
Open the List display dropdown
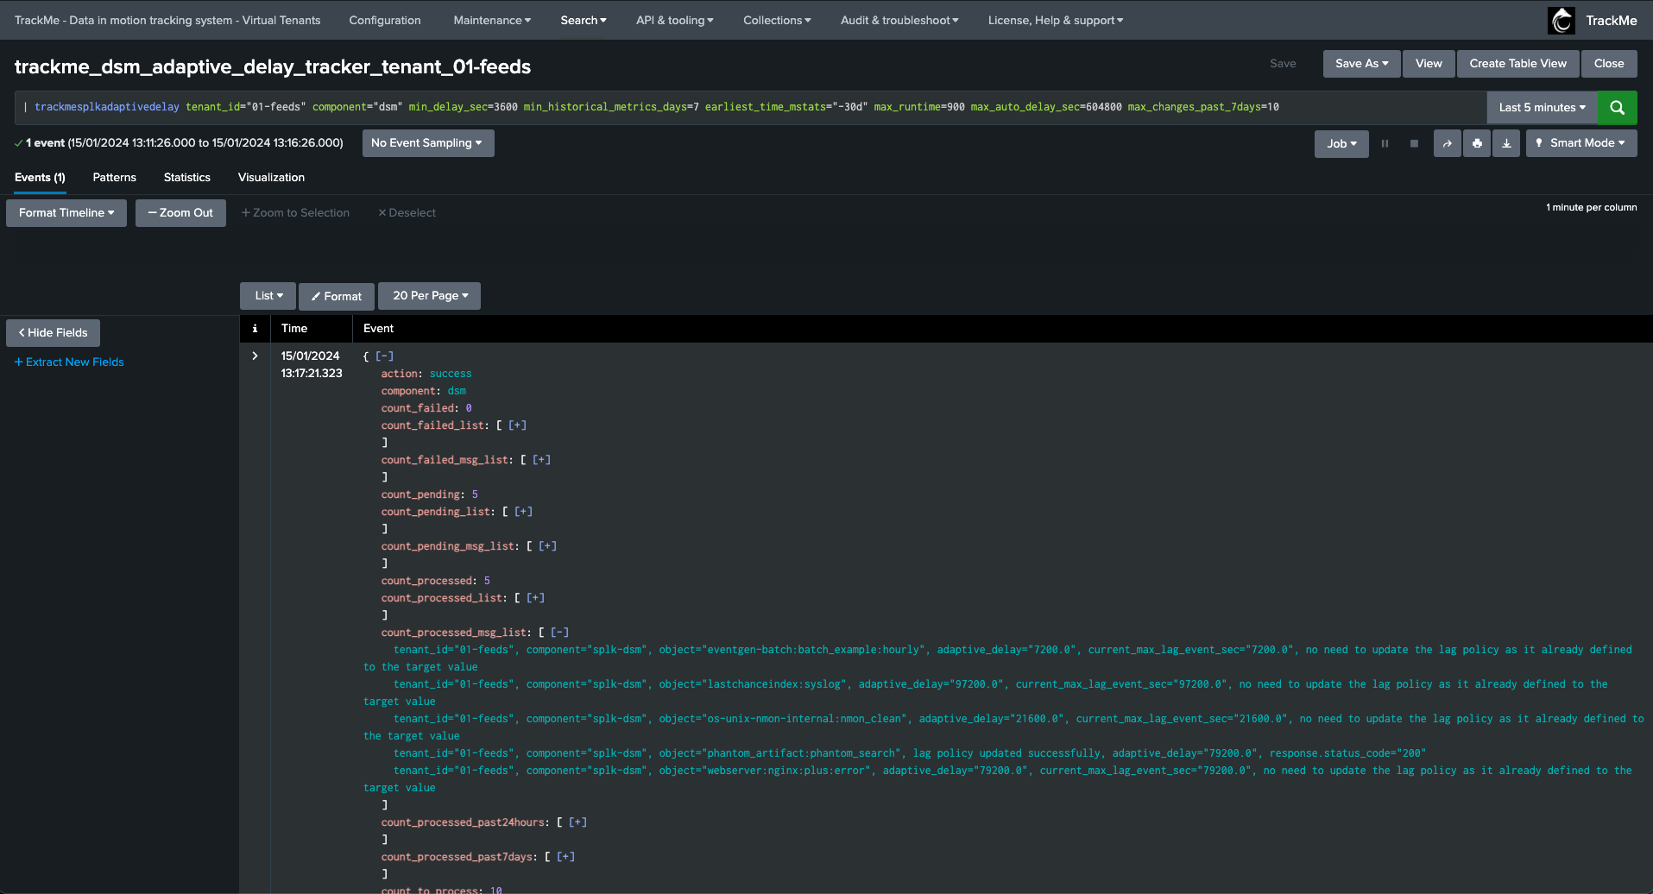[268, 296]
